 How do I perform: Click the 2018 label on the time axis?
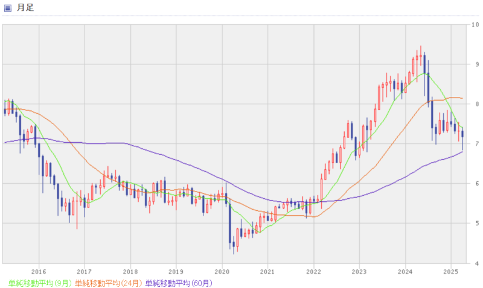pyautogui.click(x=130, y=272)
